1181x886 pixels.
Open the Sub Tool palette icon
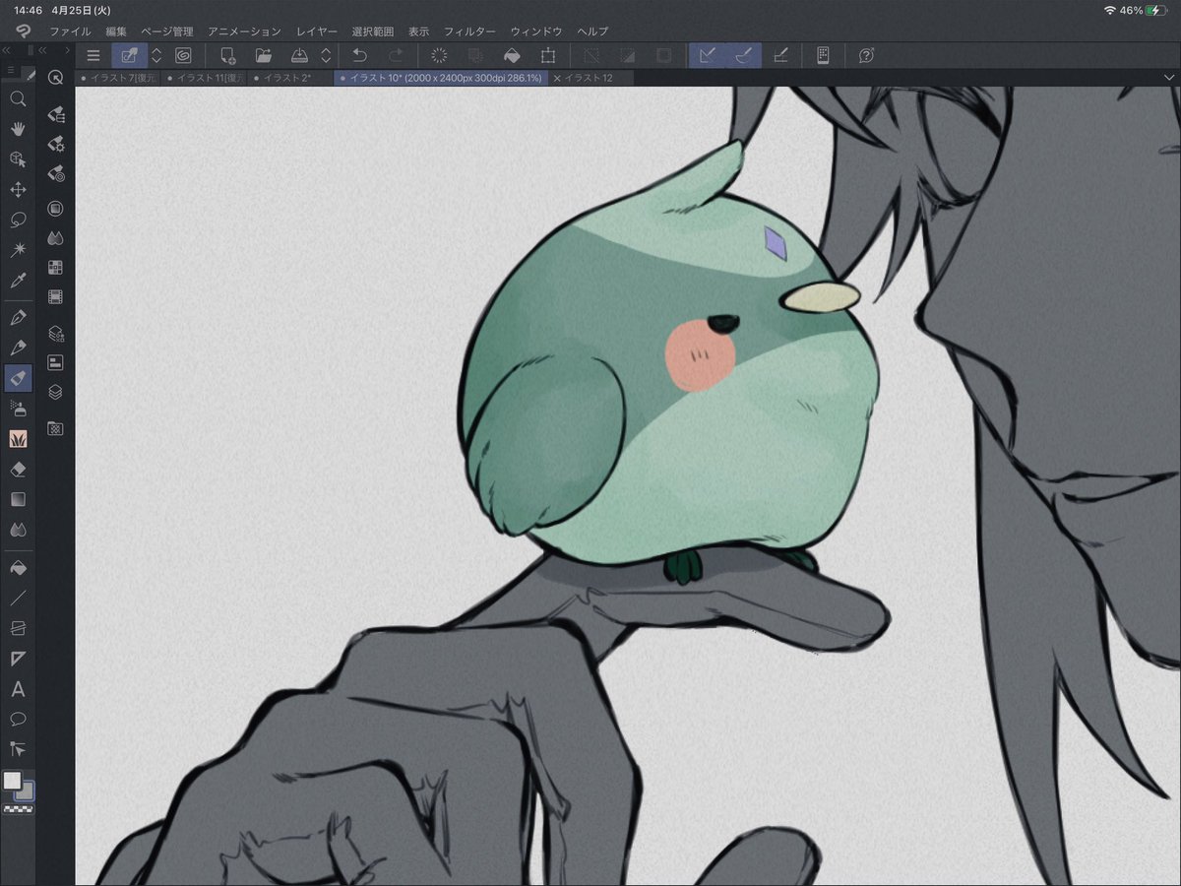pyautogui.click(x=56, y=114)
